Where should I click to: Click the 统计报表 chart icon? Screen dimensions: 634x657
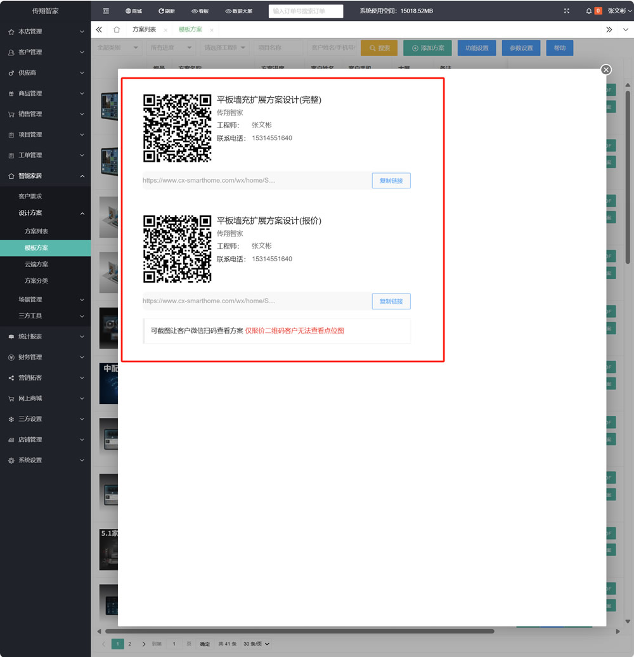(11, 337)
